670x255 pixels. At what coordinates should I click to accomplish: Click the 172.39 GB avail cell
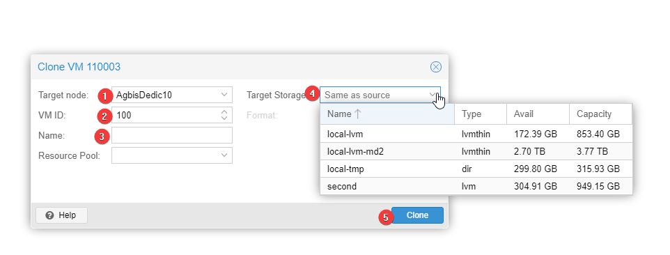click(x=538, y=134)
